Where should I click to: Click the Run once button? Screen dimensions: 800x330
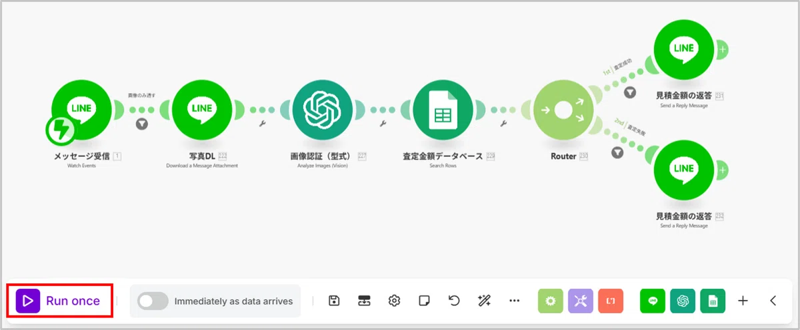[x=58, y=301]
